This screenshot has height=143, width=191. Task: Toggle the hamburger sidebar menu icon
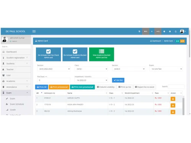coord(34,31)
